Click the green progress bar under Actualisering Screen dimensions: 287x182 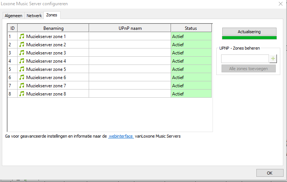point(249,38)
